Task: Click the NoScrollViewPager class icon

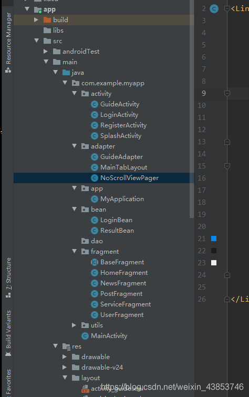Action: [95, 178]
